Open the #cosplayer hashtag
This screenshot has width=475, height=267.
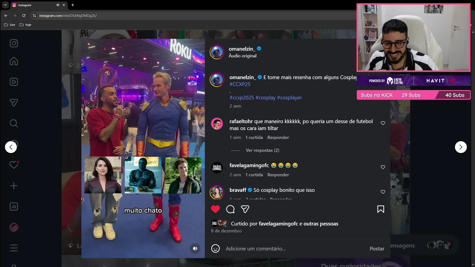[x=289, y=98]
